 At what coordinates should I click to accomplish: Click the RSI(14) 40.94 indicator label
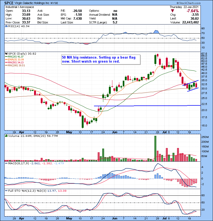click(19, 26)
